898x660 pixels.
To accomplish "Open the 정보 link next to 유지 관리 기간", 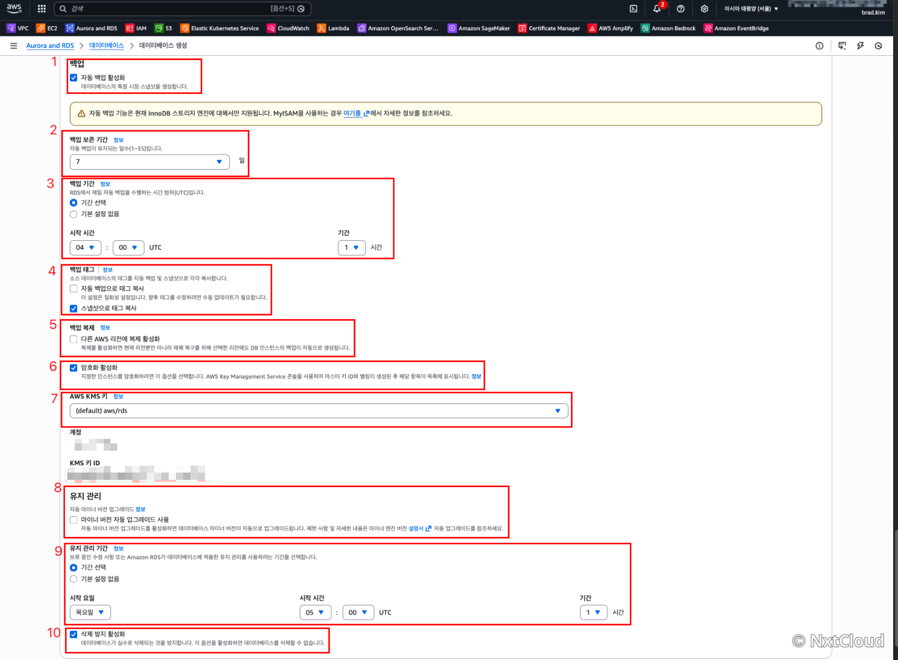I will pos(118,548).
